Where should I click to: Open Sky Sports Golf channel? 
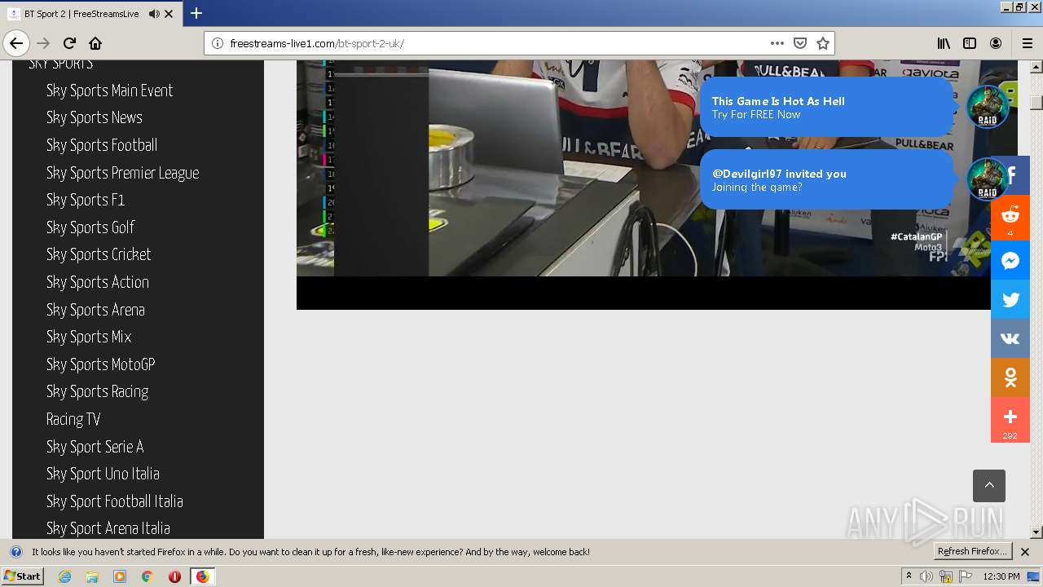tap(90, 227)
